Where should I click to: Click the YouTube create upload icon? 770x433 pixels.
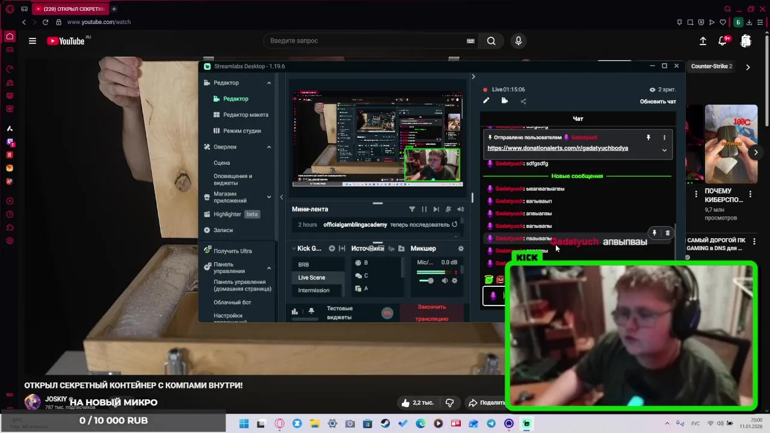pos(703,41)
